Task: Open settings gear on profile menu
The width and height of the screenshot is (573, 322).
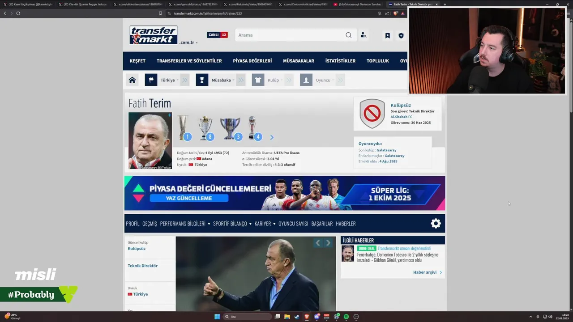Action: click(436, 224)
